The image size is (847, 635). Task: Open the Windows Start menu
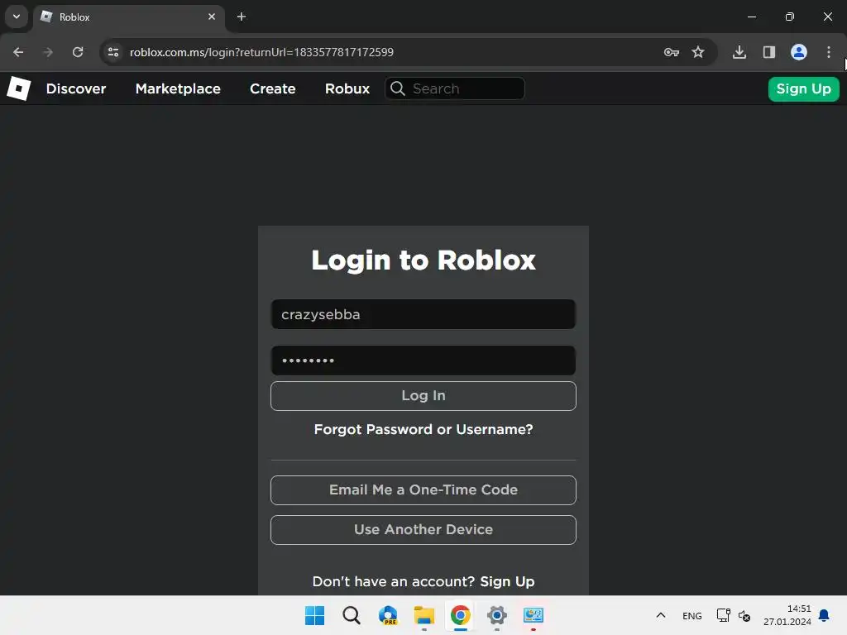point(314,615)
